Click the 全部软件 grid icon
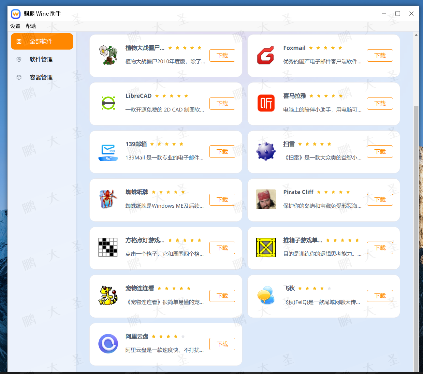The width and height of the screenshot is (423, 374). pyautogui.click(x=19, y=41)
